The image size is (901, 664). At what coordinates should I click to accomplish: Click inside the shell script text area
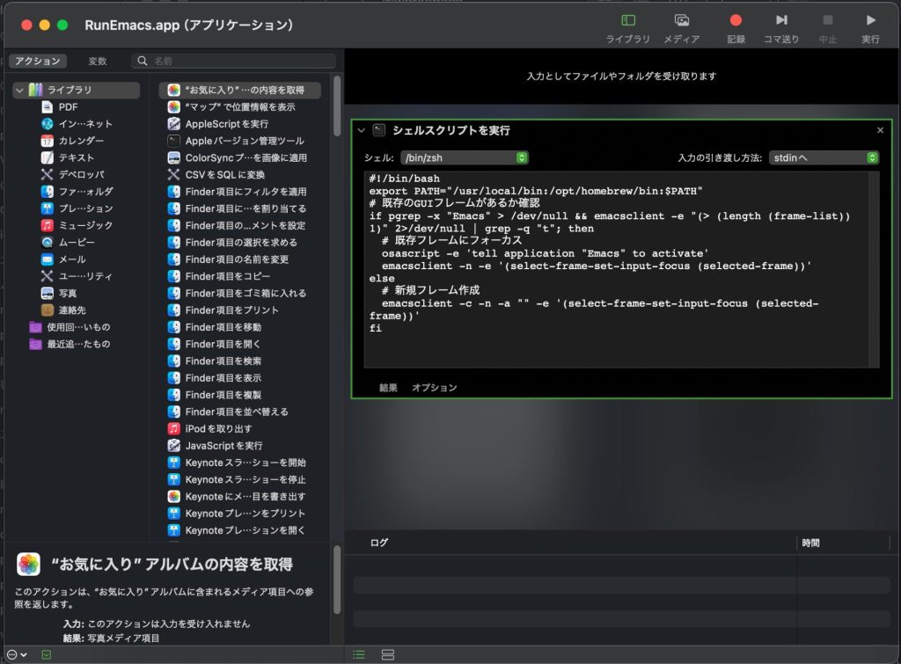pyautogui.click(x=616, y=269)
